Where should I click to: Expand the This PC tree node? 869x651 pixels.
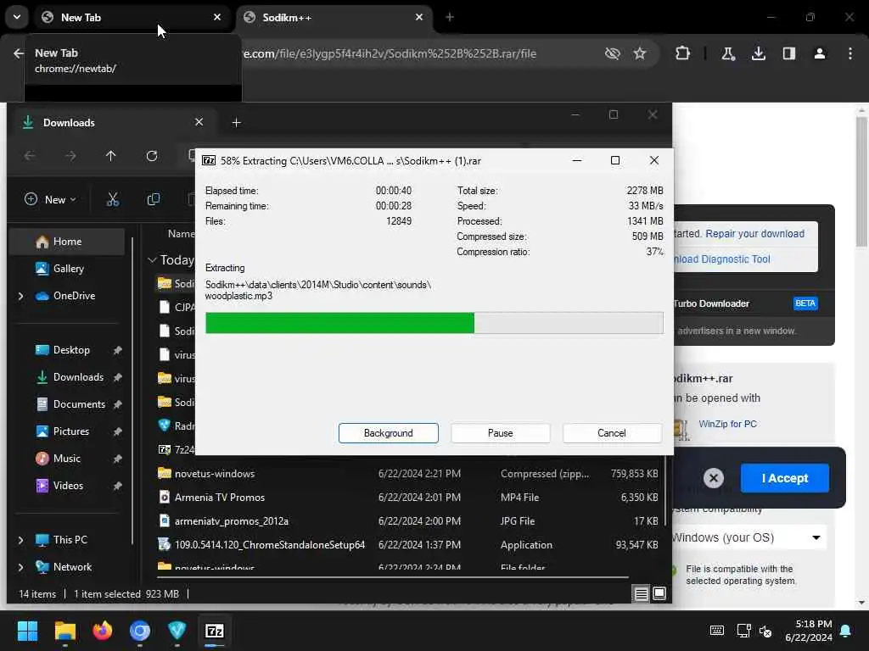pyautogui.click(x=20, y=540)
